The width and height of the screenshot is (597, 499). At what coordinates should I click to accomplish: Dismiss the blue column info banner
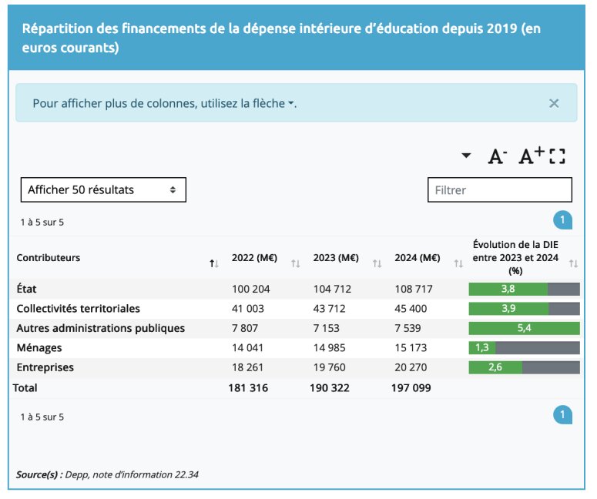553,103
